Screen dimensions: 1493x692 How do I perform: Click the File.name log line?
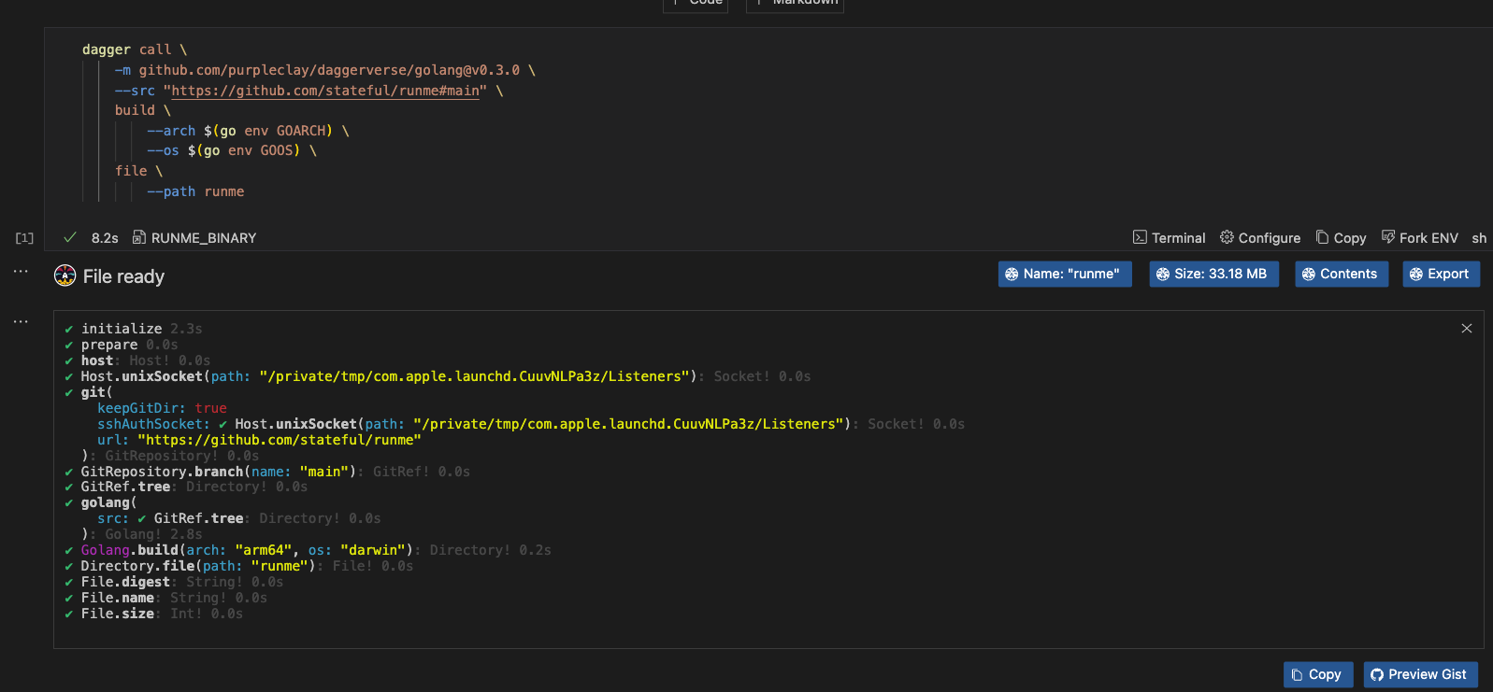coord(165,598)
